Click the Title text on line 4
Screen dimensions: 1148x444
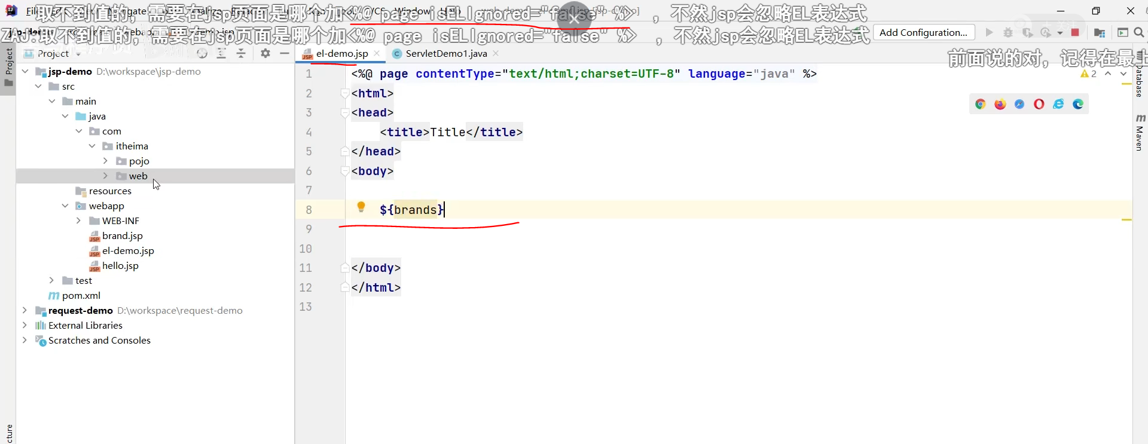tap(448, 132)
